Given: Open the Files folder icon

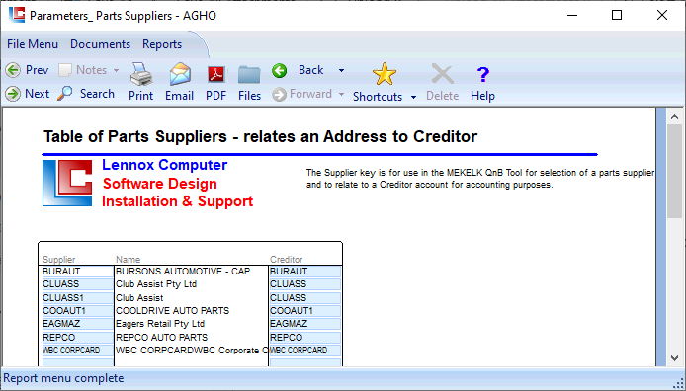Looking at the screenshot, I should (249, 75).
